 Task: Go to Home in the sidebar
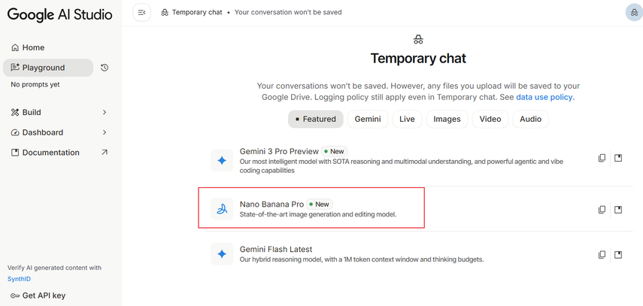click(33, 47)
